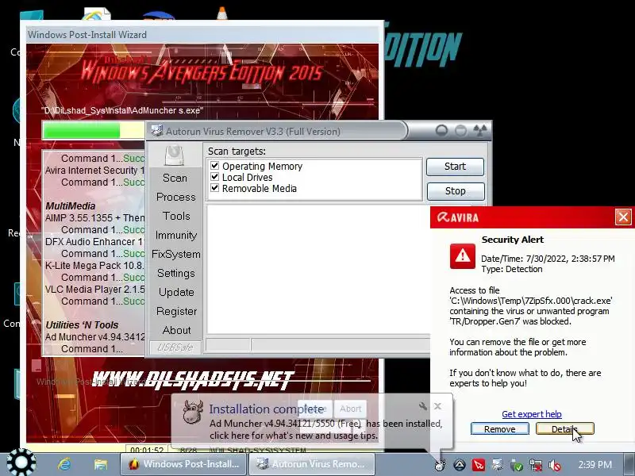635x476 pixels.
Task: Click the Ad Muncher cow tray icon
Action: (440, 465)
